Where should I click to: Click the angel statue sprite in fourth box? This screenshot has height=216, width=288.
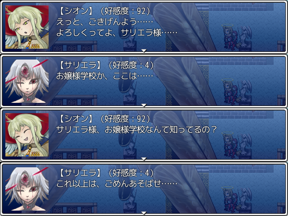point(245,199)
